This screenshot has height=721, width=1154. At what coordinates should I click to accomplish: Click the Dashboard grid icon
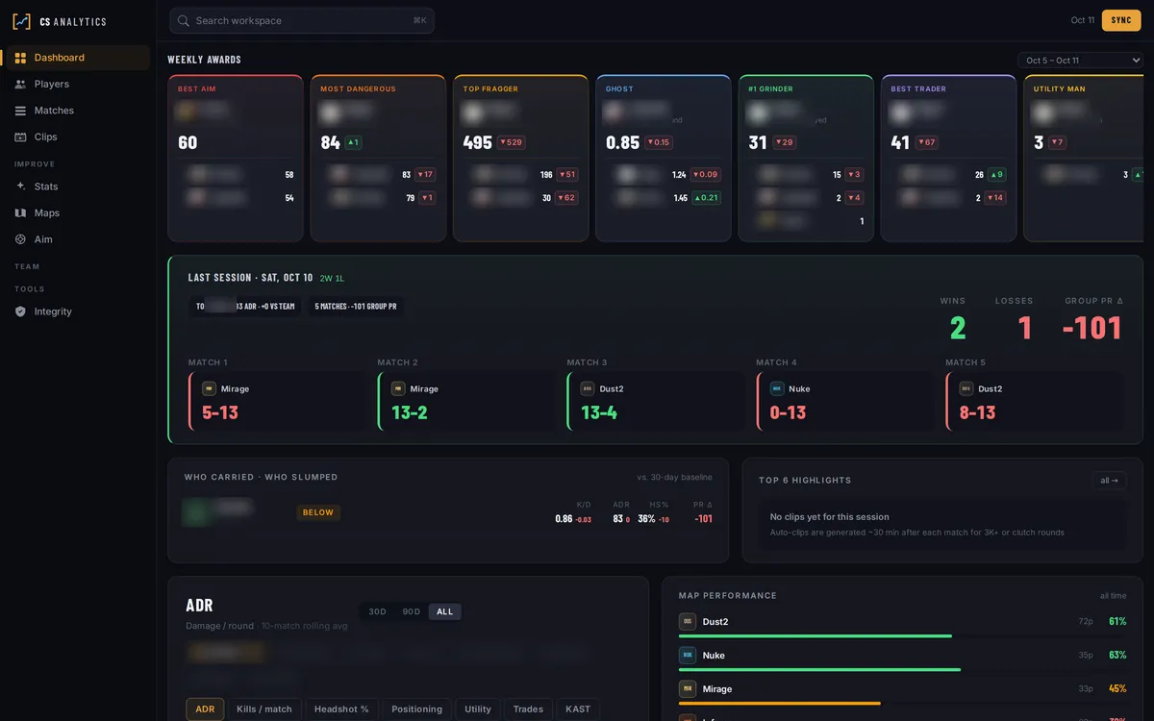click(x=20, y=58)
